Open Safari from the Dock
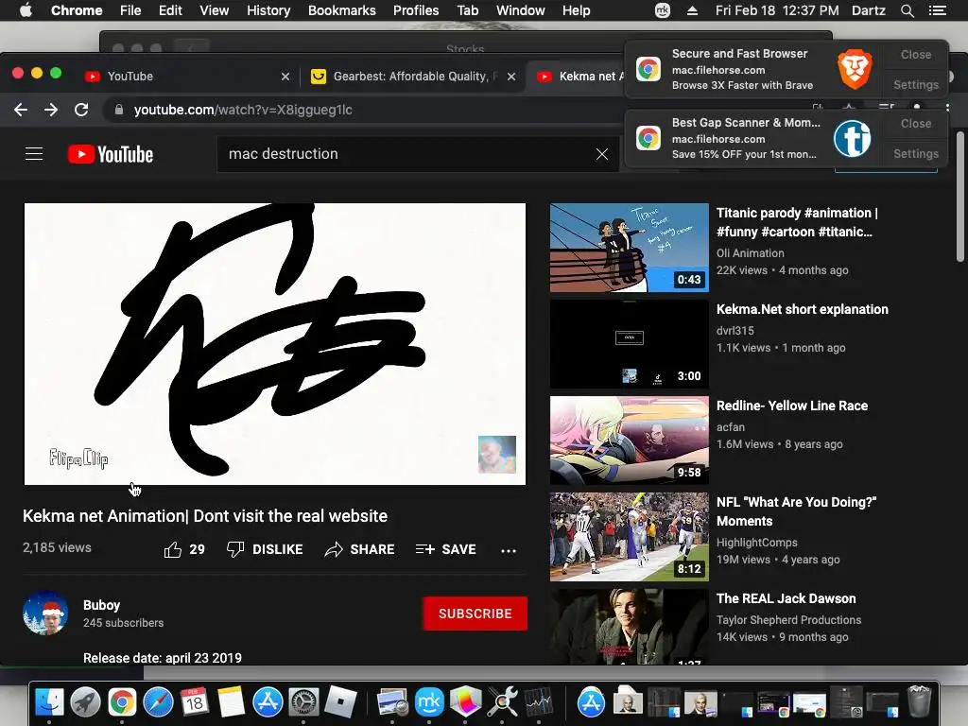Image resolution: width=968 pixels, height=726 pixels. pos(158,702)
